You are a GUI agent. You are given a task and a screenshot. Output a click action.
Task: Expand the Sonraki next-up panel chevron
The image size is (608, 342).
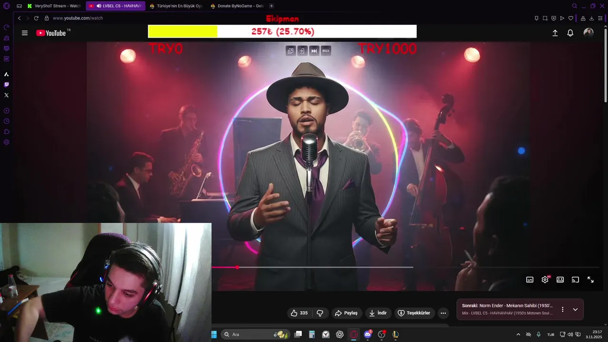[x=575, y=309]
